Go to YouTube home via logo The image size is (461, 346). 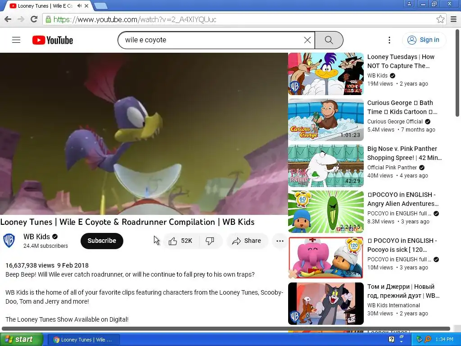(x=53, y=40)
